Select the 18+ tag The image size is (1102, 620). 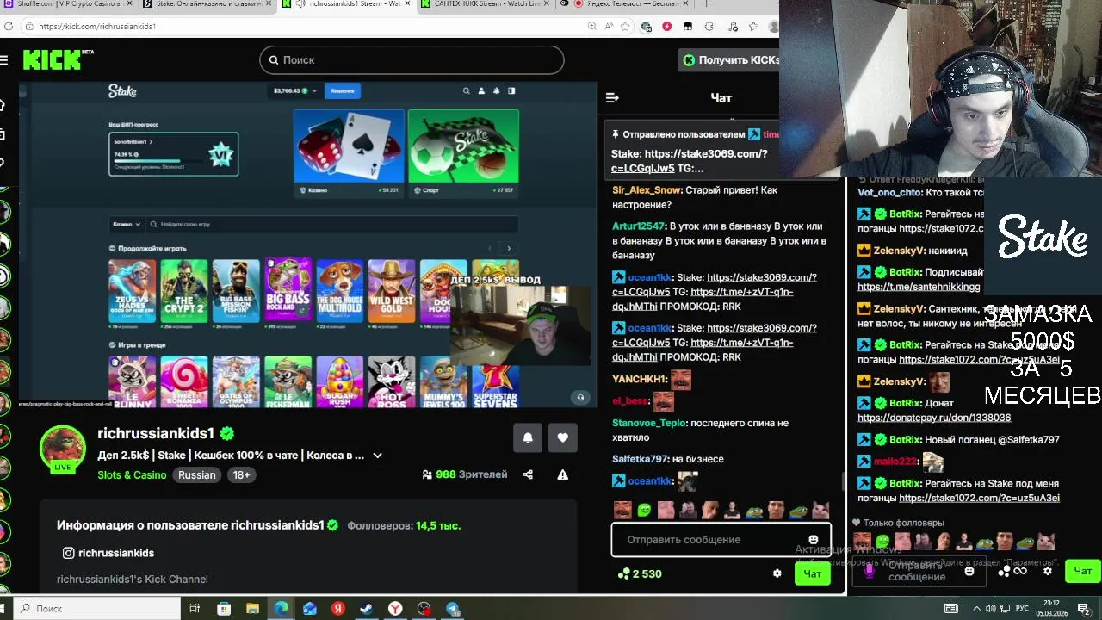pos(242,475)
